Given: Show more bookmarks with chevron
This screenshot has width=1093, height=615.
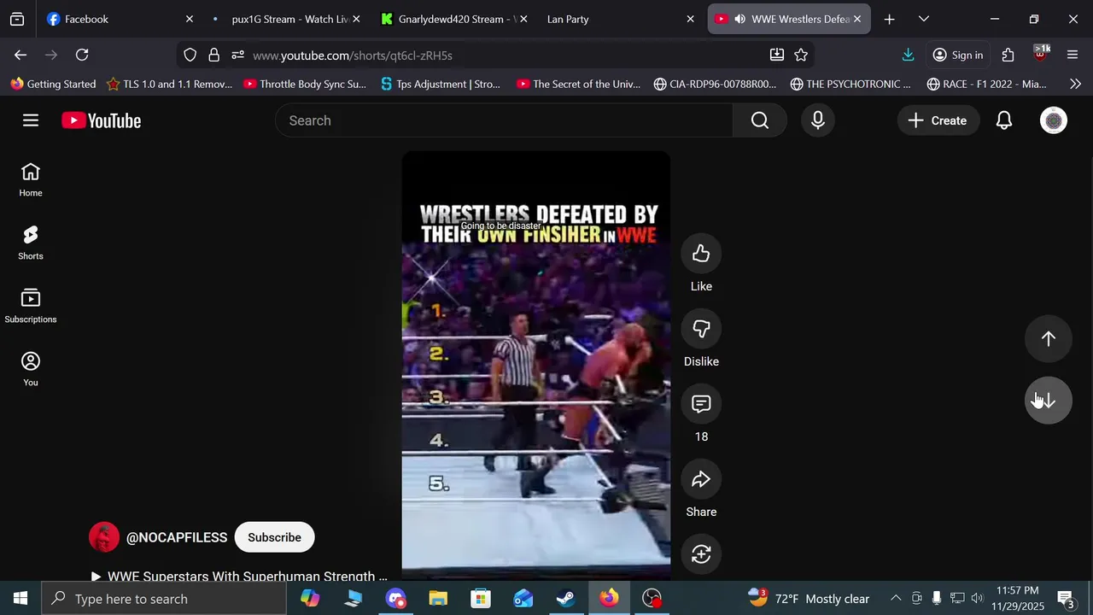Looking at the screenshot, I should point(1075,84).
